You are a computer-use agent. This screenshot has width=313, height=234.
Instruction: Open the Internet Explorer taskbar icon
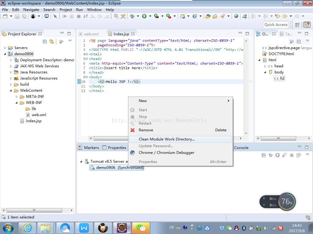pyautogui.click(x=27, y=228)
